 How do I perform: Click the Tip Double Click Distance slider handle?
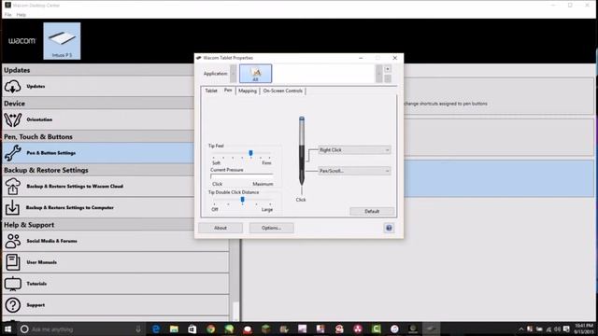(x=243, y=200)
